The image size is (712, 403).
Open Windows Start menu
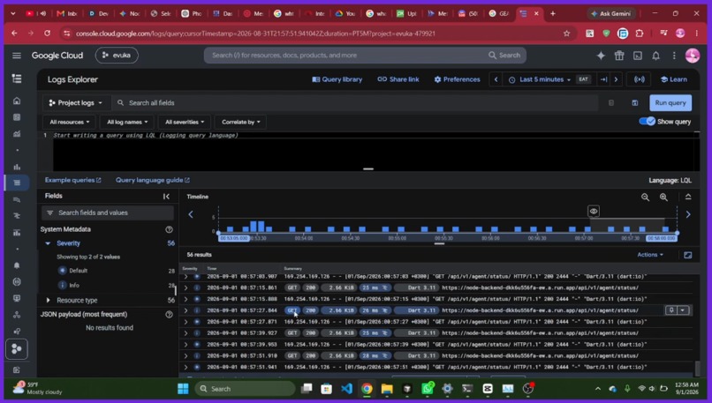(x=183, y=389)
